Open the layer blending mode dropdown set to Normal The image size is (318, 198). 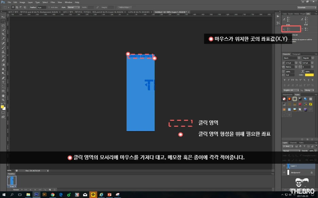pos(291,150)
